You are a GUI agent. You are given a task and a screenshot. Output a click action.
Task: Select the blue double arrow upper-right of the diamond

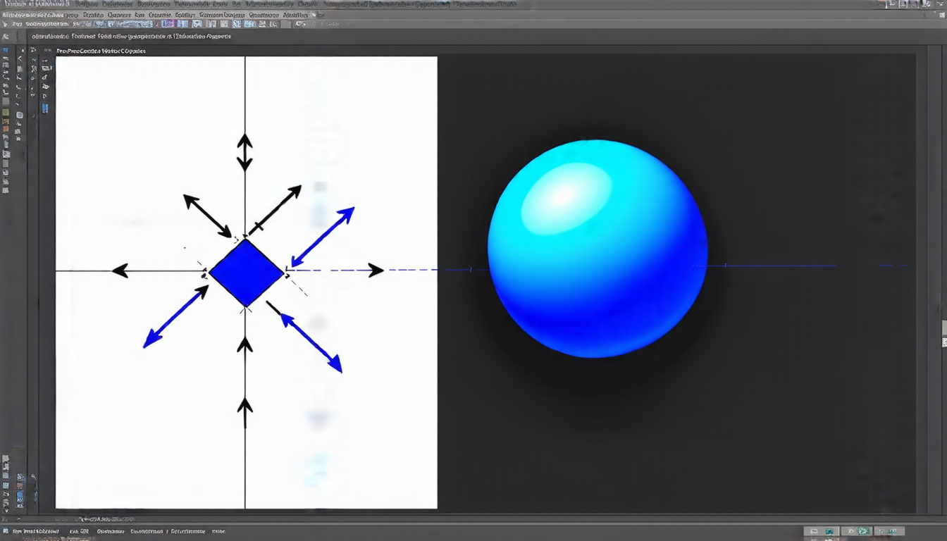(x=323, y=237)
